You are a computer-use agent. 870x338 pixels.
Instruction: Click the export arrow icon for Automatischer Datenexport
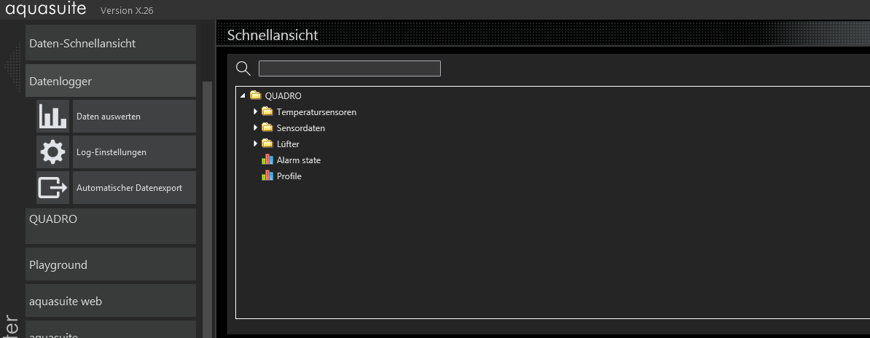pos(52,188)
